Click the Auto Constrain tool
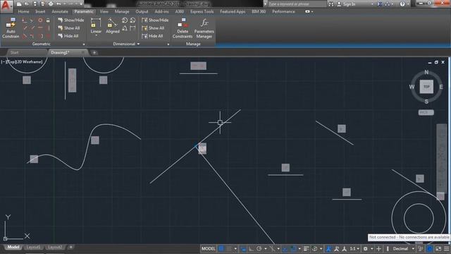 coord(11,28)
